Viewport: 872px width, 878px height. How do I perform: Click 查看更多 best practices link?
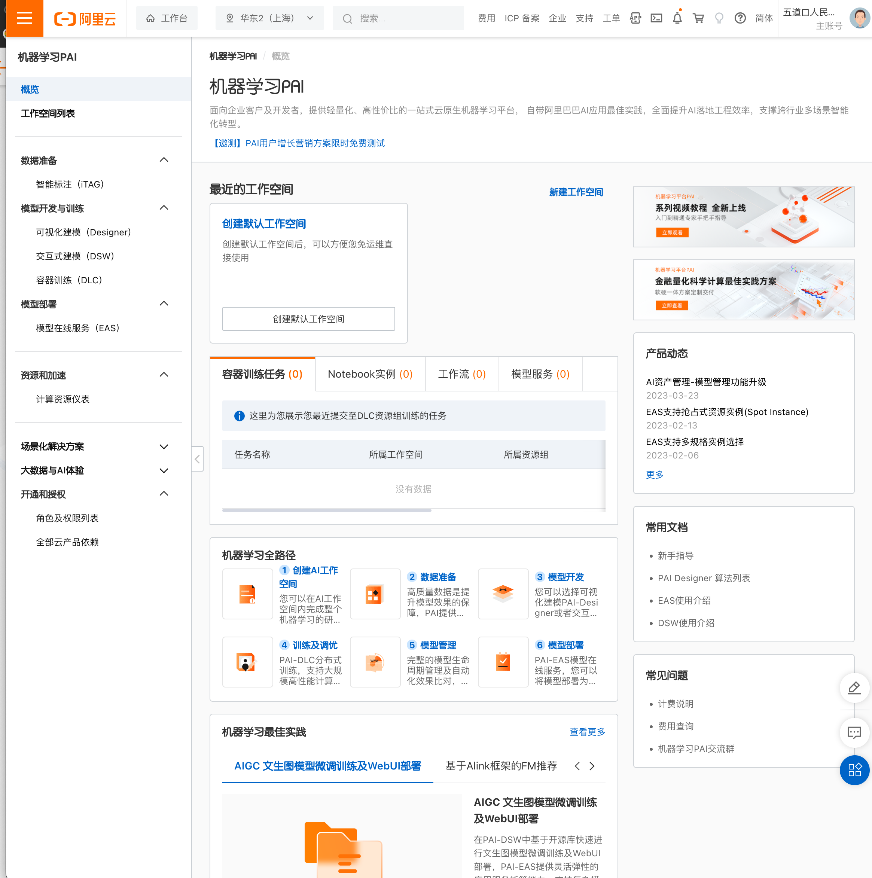pyautogui.click(x=588, y=732)
